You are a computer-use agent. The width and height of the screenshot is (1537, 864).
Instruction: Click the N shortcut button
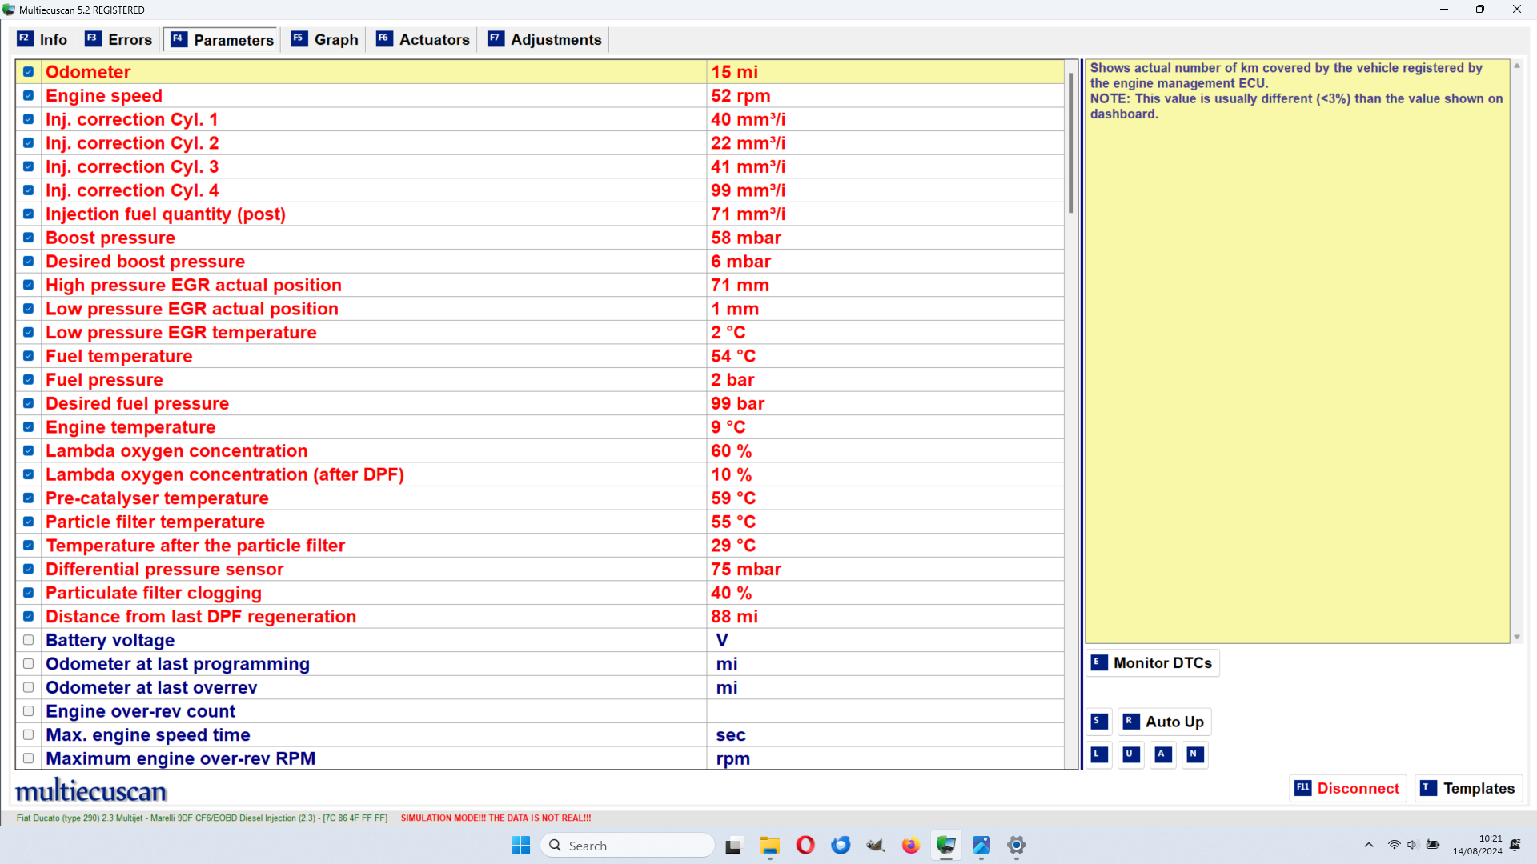coord(1195,754)
